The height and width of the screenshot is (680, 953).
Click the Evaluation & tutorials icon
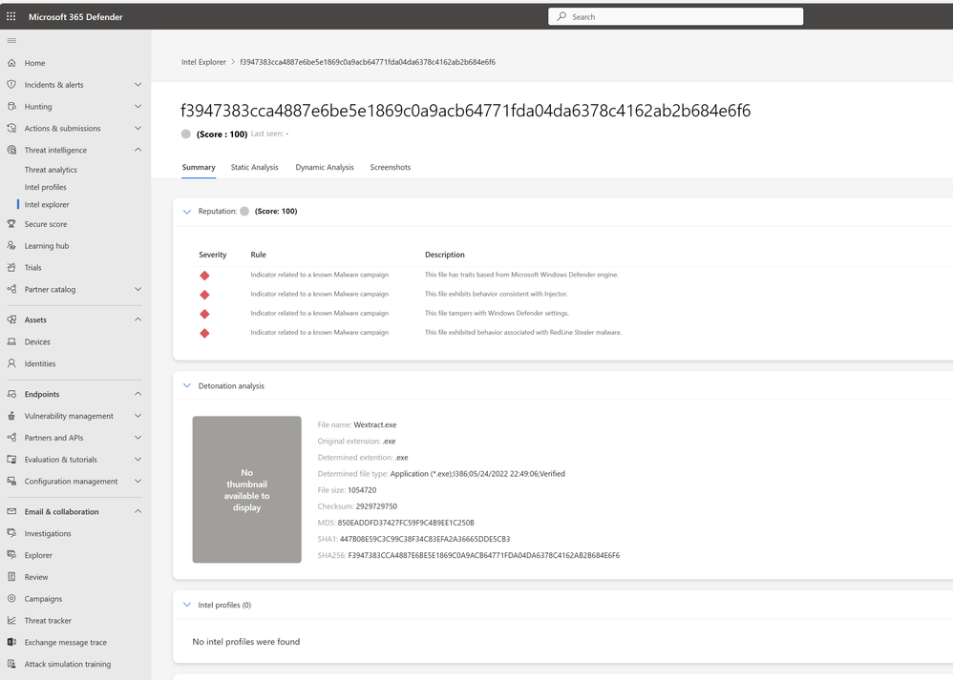(11, 460)
